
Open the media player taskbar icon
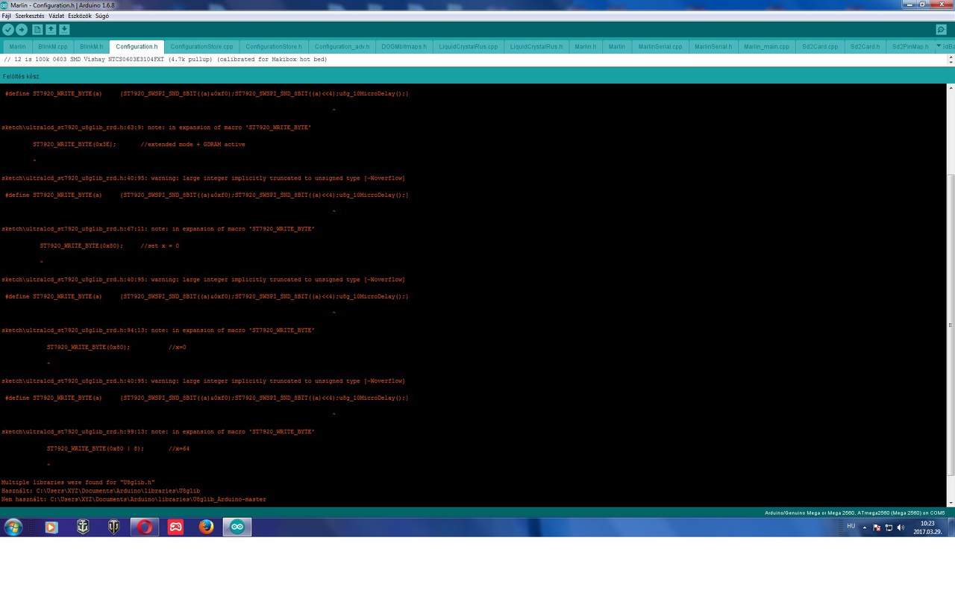[x=51, y=527]
